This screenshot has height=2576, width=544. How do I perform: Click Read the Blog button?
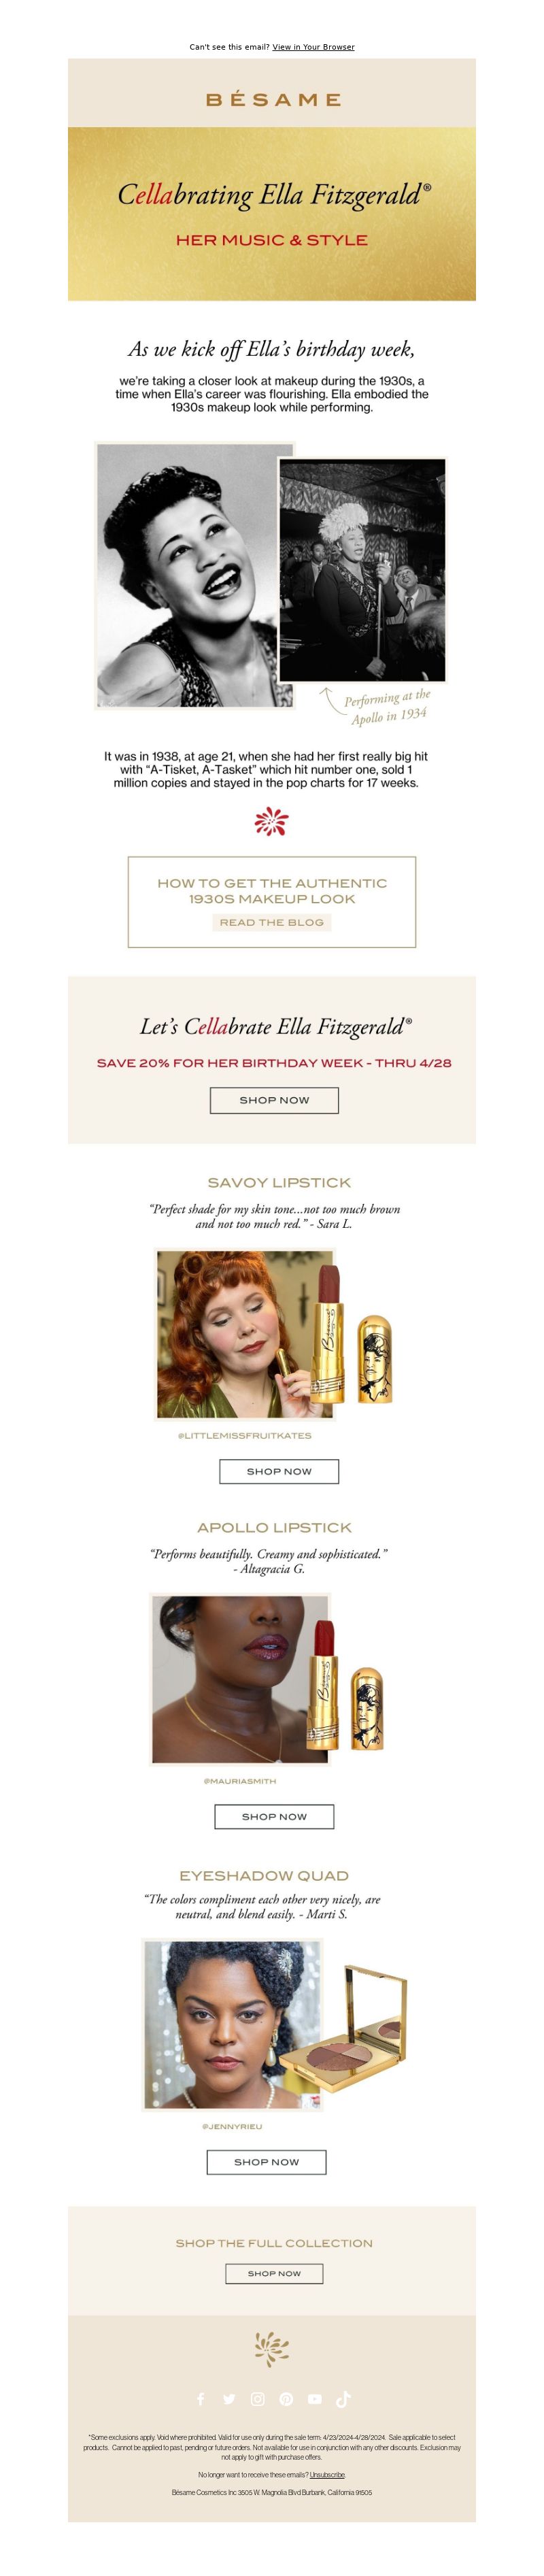[272, 922]
